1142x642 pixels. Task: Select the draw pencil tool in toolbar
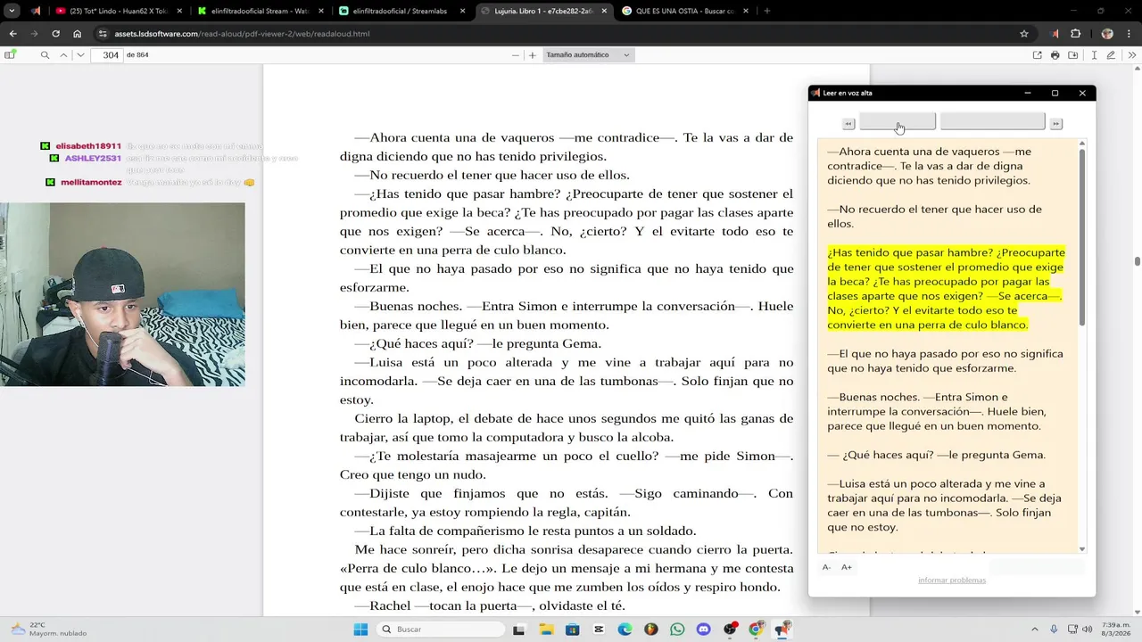tap(1111, 55)
